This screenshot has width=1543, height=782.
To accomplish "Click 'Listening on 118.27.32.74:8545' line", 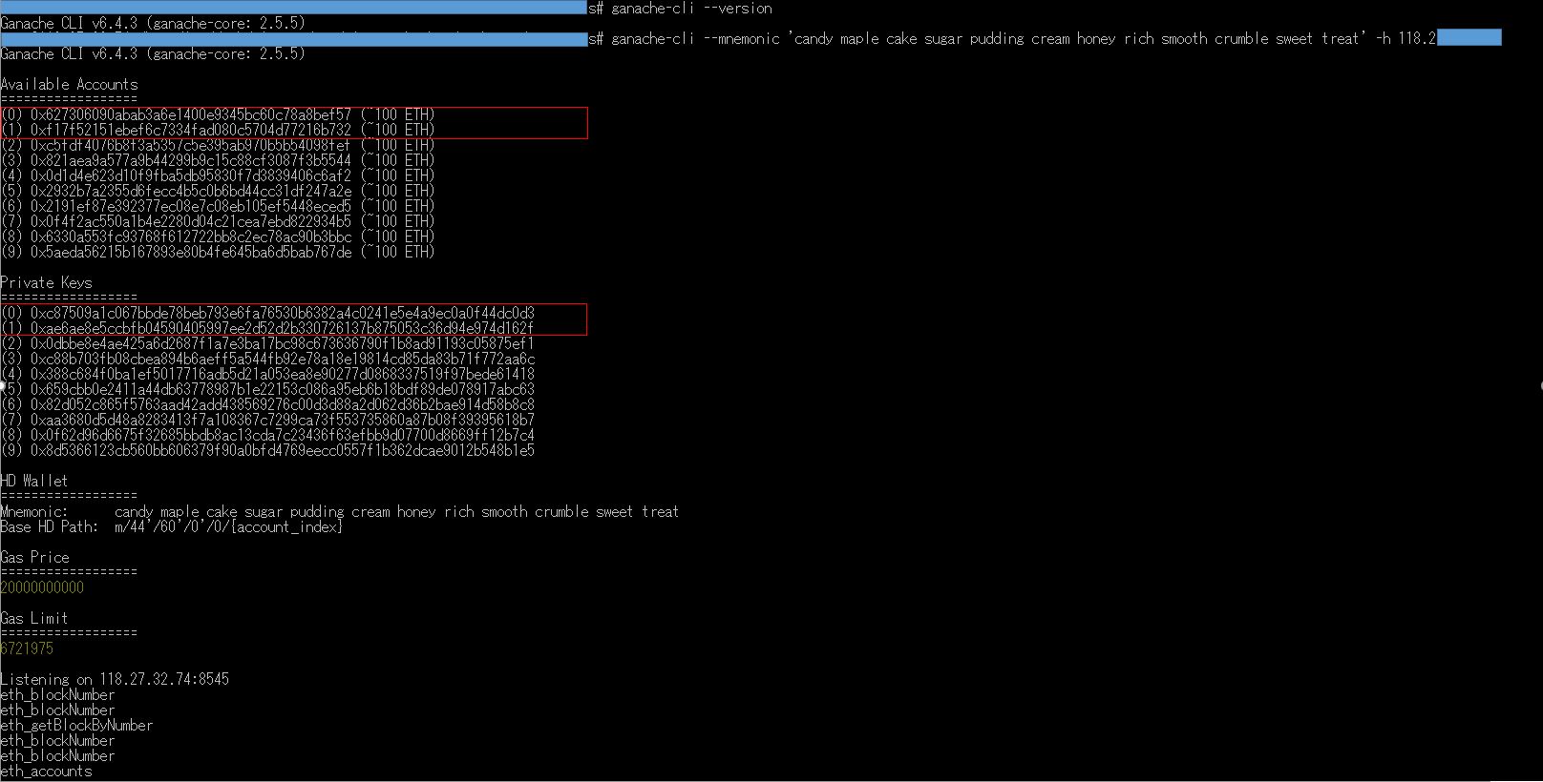I will pos(115,680).
